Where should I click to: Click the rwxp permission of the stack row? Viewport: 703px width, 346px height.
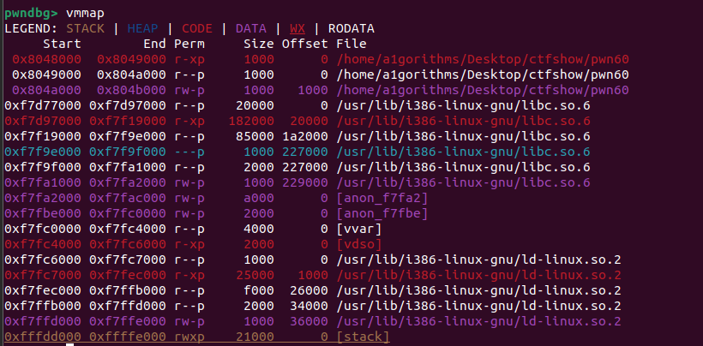click(189, 337)
